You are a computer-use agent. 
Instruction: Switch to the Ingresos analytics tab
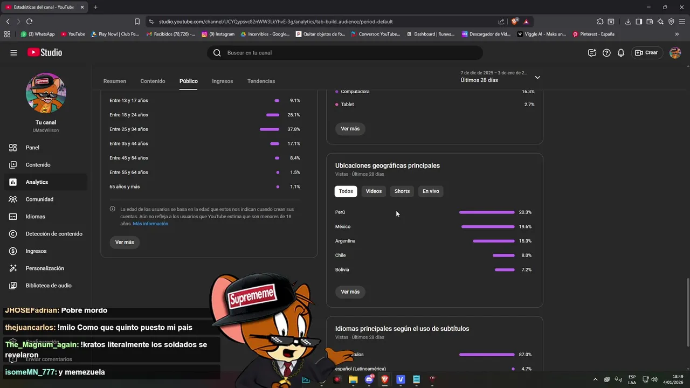(223, 81)
